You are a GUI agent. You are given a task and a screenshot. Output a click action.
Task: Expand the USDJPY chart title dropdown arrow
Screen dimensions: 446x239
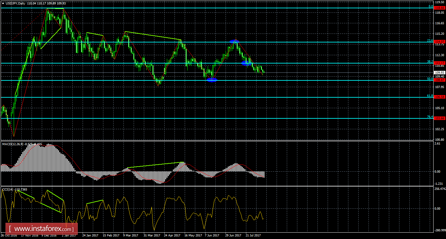pos(3,3)
